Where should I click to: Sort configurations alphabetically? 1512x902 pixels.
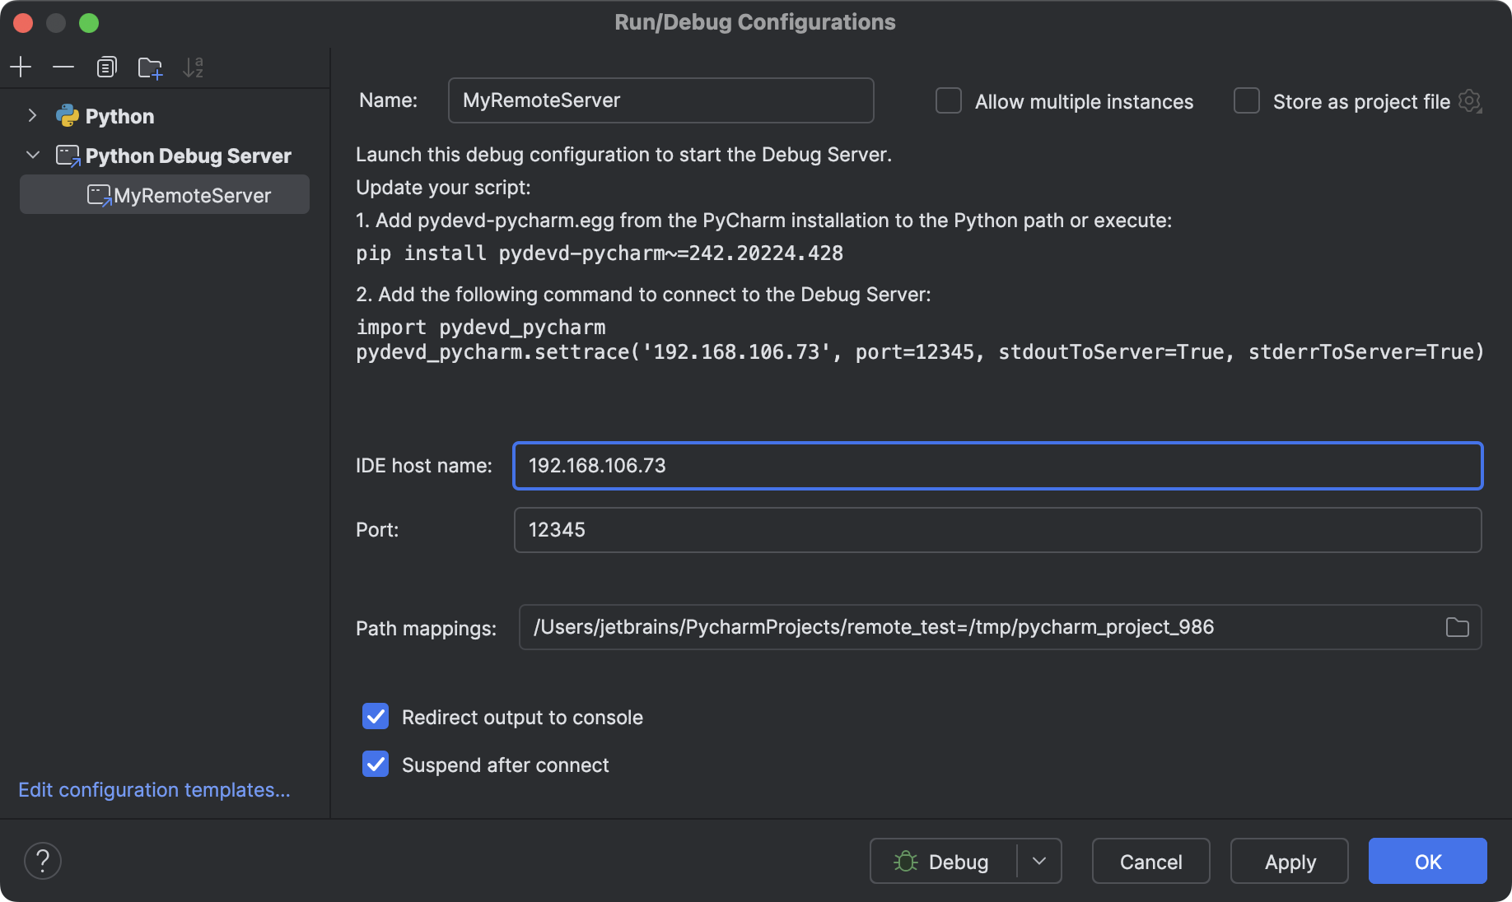click(x=193, y=67)
